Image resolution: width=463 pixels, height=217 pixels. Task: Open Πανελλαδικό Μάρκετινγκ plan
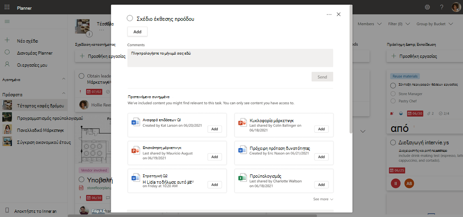click(34, 130)
